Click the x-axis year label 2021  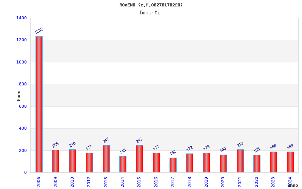240,182
